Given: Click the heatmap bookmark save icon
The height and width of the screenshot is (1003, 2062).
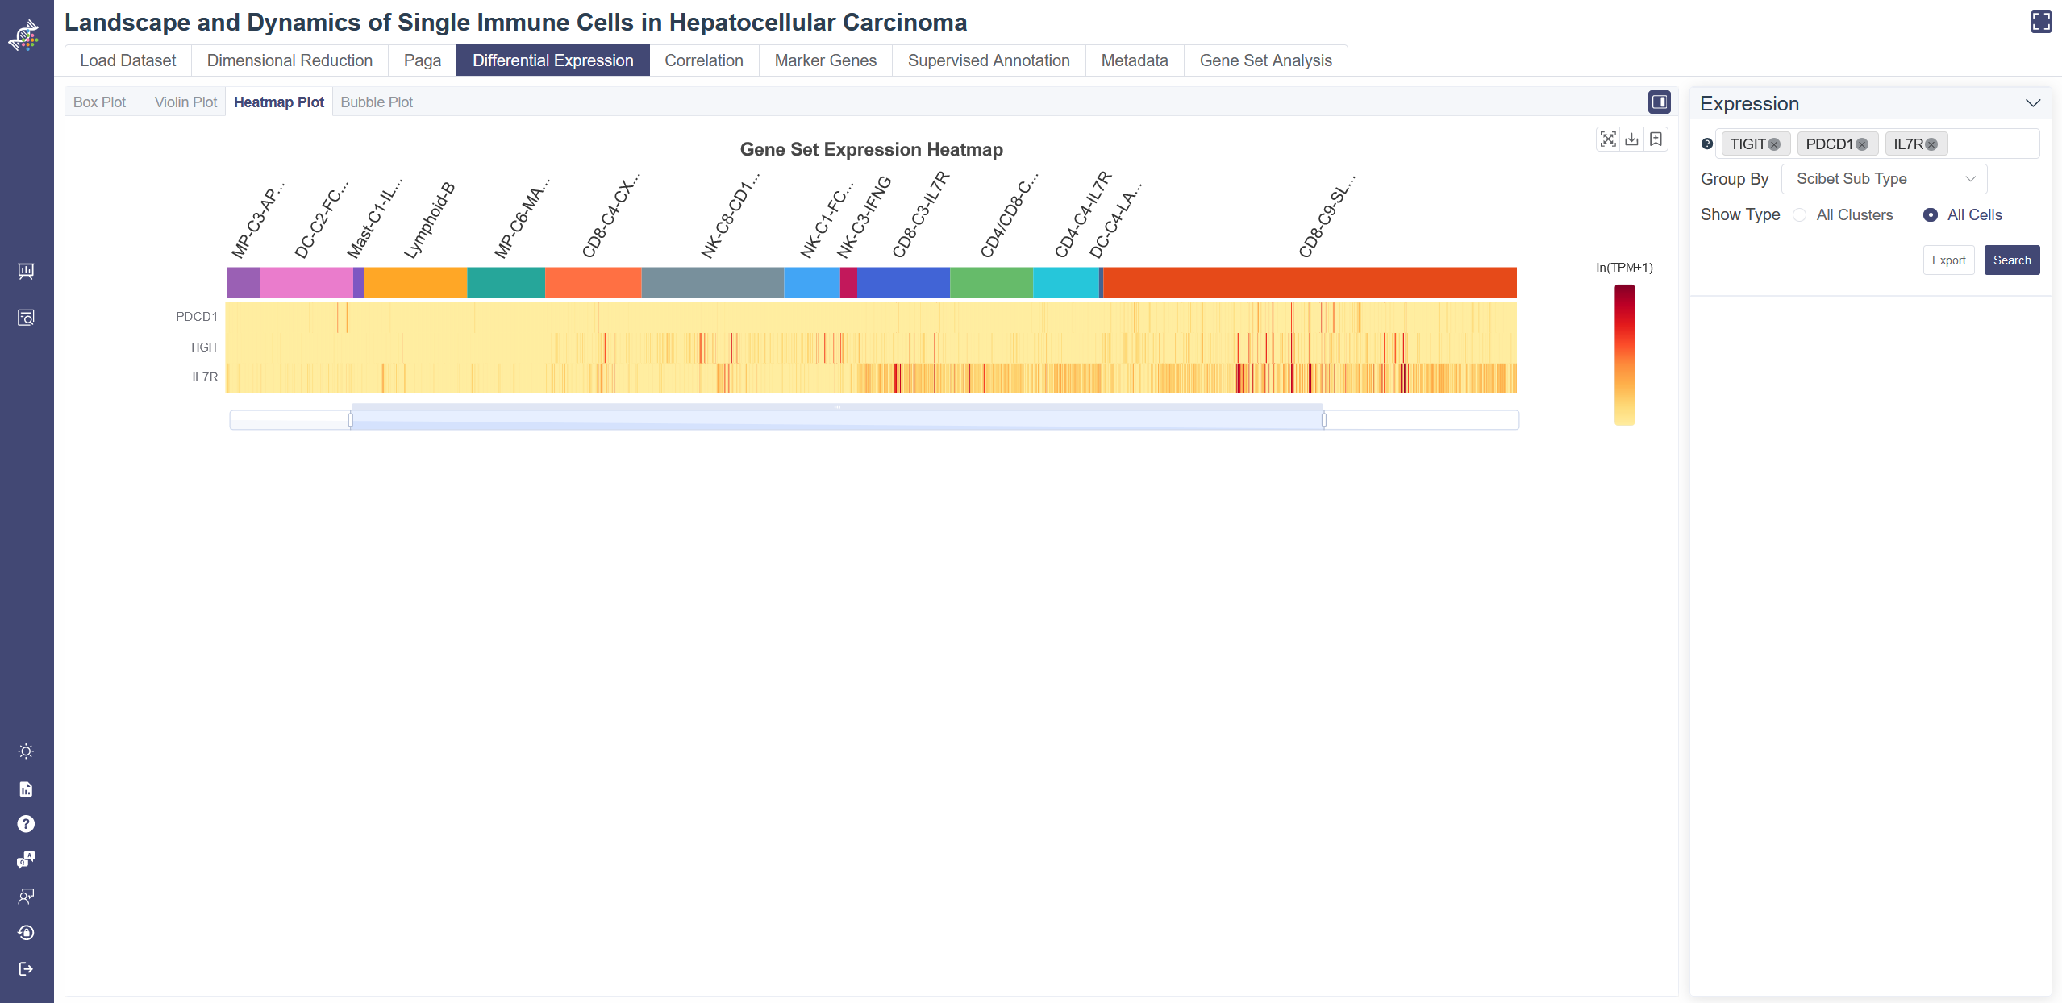Looking at the screenshot, I should (1656, 139).
